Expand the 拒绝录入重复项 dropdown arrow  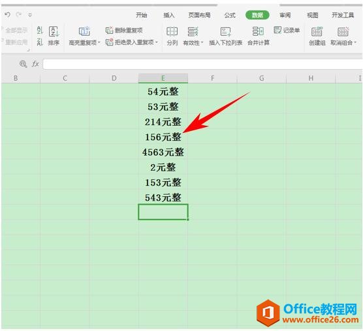(157, 42)
